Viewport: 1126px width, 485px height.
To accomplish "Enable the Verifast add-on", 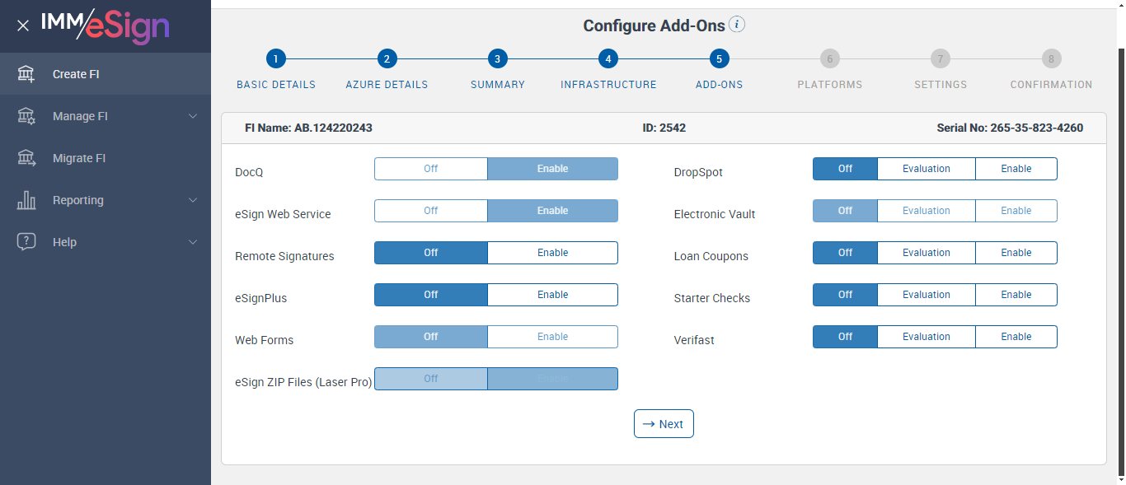I will click(x=1016, y=337).
